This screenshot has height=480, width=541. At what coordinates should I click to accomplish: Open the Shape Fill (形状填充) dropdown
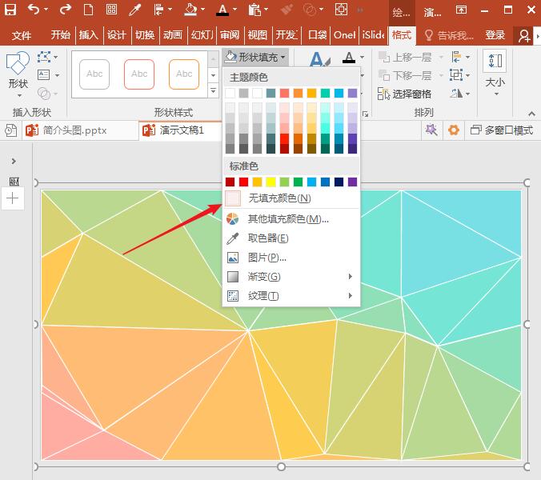tap(254, 57)
